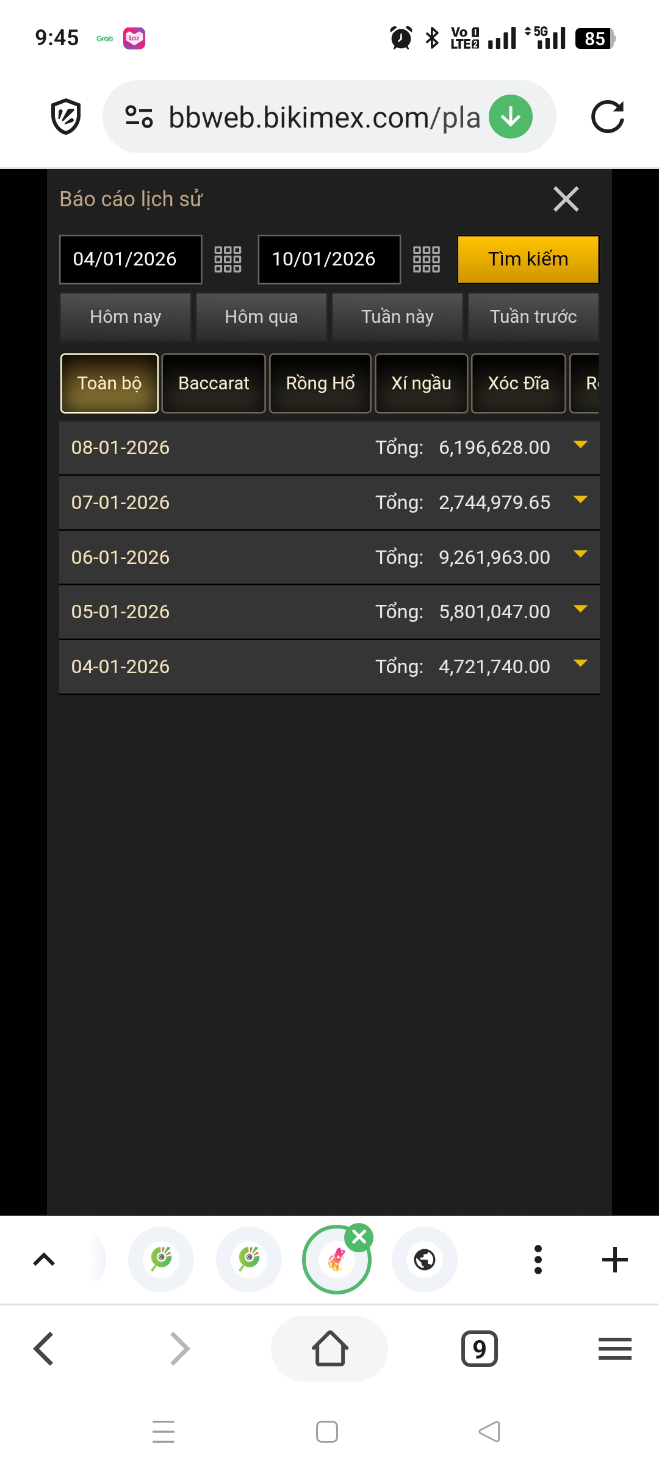This screenshot has height=1472, width=659.
Task: Switch to the Rồng Hổ game tab
Action: pos(320,383)
